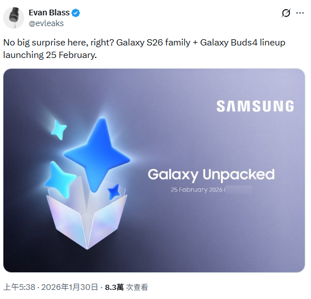Click the SAMSUNG logo in the image
Screen dimensions: 311x299
(x=255, y=106)
